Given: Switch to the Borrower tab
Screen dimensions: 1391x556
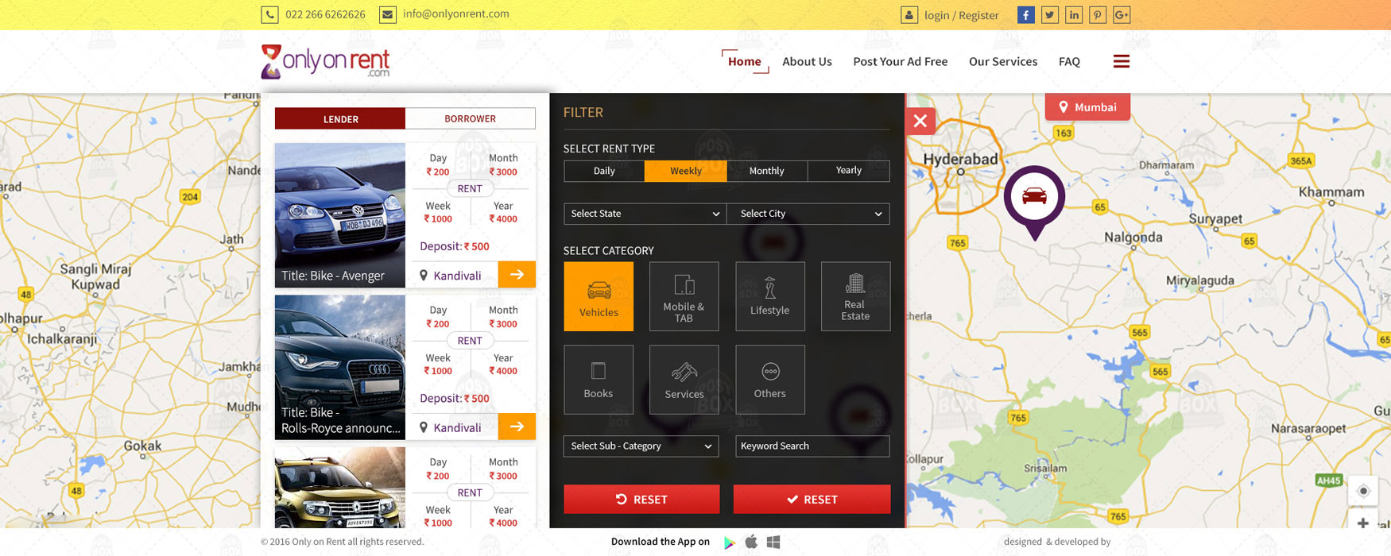Looking at the screenshot, I should pos(470,118).
